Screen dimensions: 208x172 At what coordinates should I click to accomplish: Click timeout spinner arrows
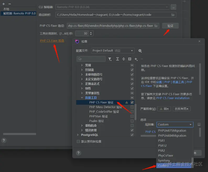91,34
